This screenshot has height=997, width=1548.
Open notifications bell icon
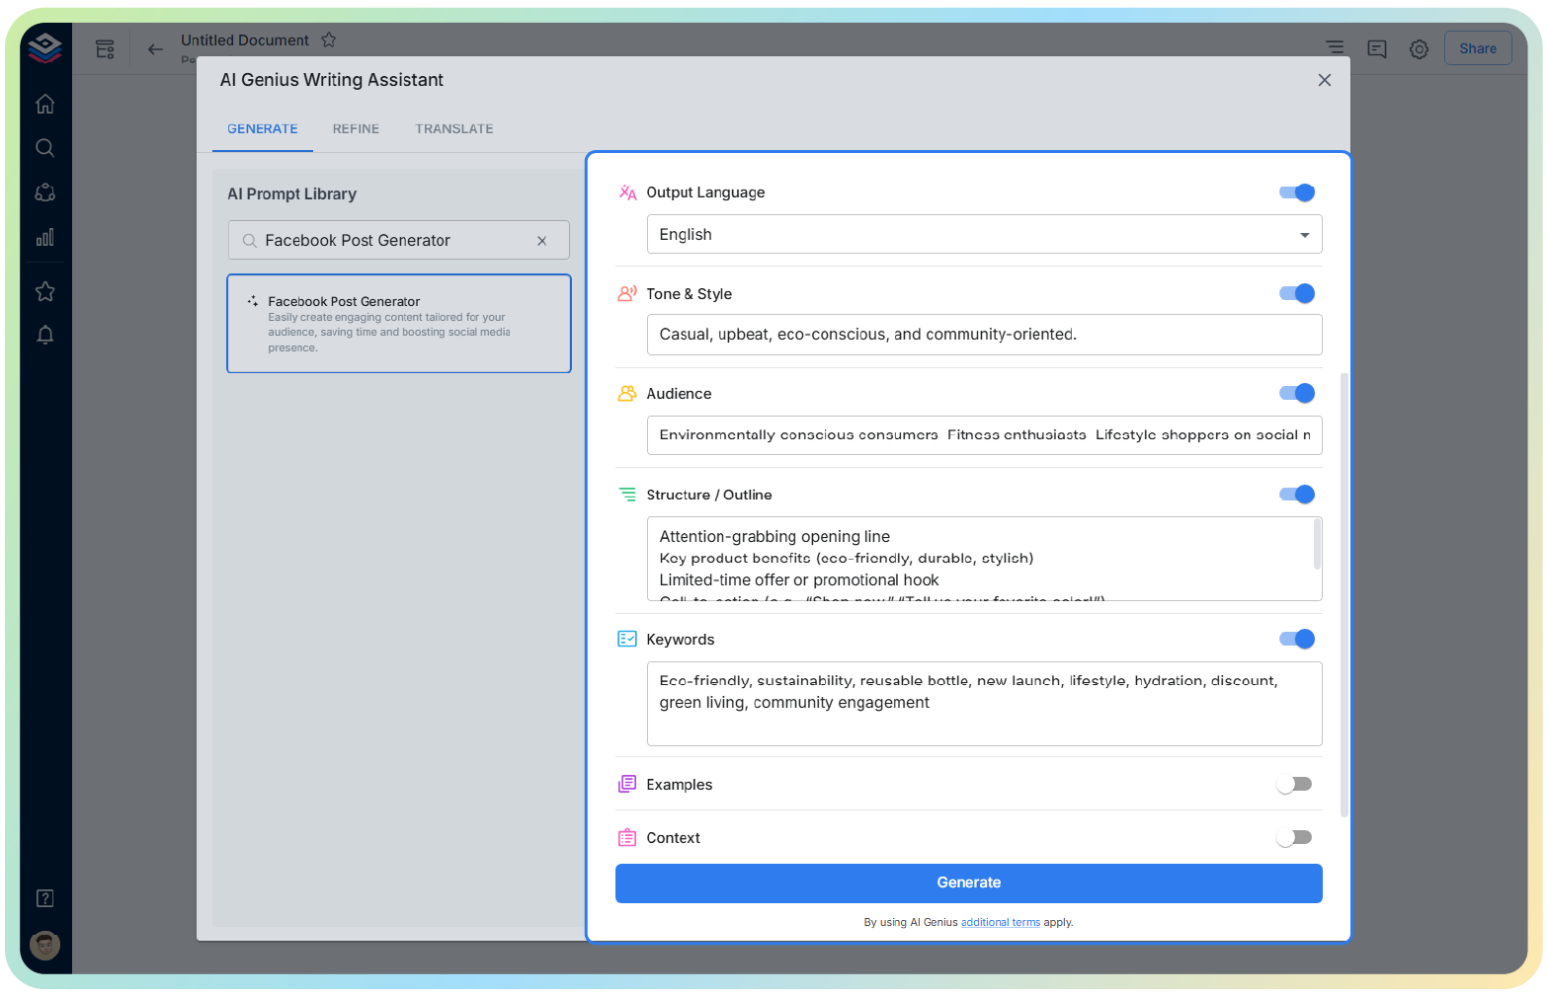[x=44, y=336]
